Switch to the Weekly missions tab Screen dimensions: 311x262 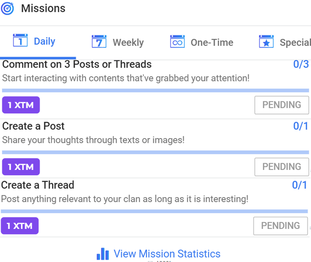(x=118, y=42)
